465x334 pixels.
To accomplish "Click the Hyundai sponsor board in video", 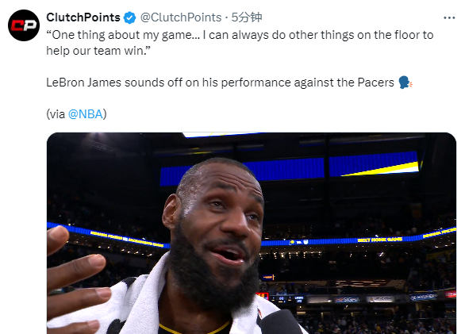I will [424, 297].
